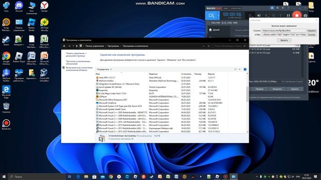Image resolution: width=321 pixels, height=180 pixels.
Task: Open the Discord desktop shortcut
Action: pos(19,6)
